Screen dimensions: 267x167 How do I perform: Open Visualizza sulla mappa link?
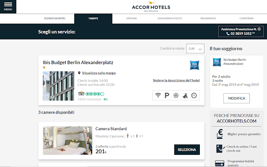pos(99,73)
